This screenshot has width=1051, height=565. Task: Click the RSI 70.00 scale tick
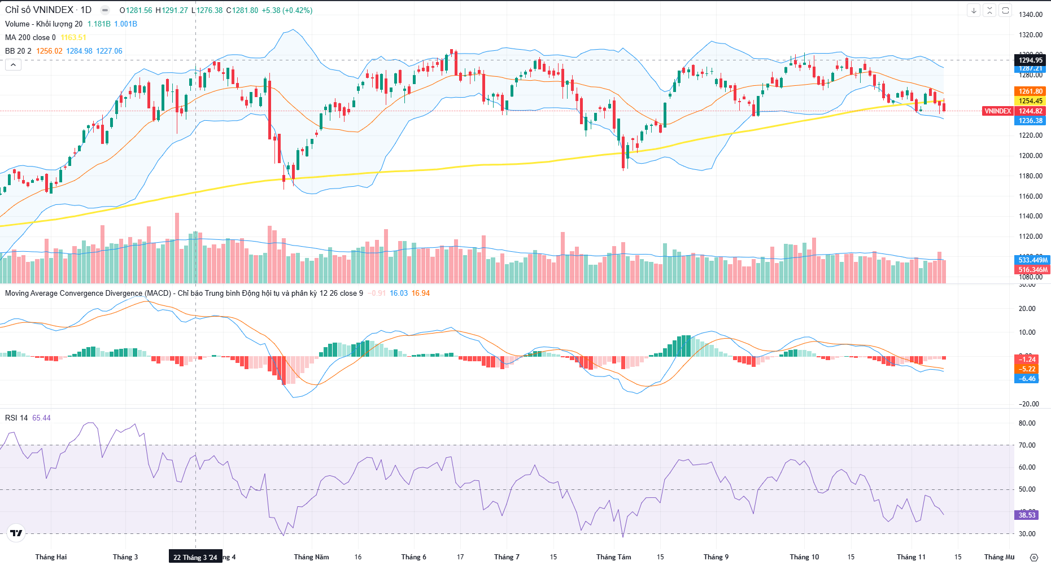[1027, 445]
